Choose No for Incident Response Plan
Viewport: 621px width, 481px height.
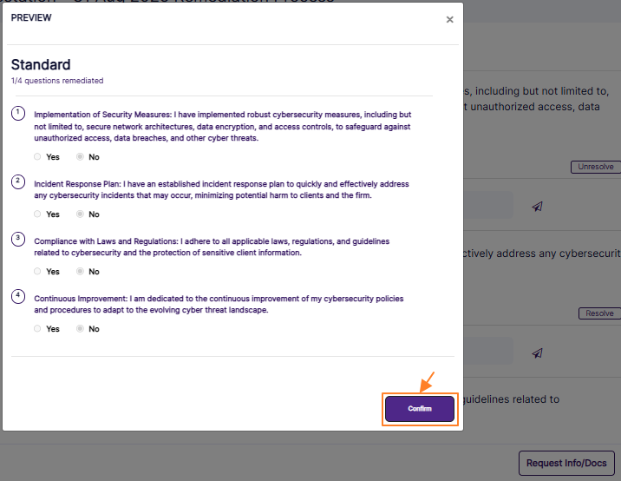[x=81, y=214]
